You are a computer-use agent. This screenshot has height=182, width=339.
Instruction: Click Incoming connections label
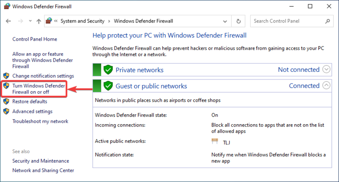[120, 125]
